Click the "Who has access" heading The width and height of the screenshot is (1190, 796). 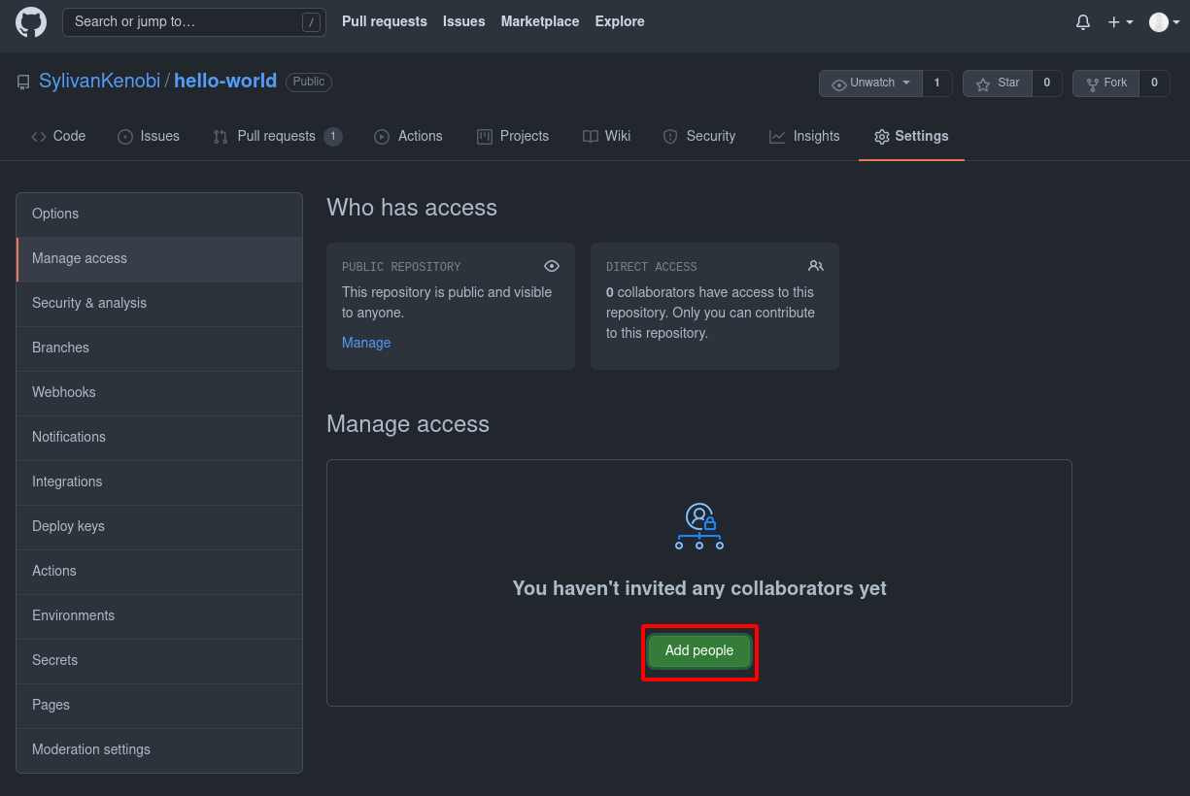click(412, 208)
